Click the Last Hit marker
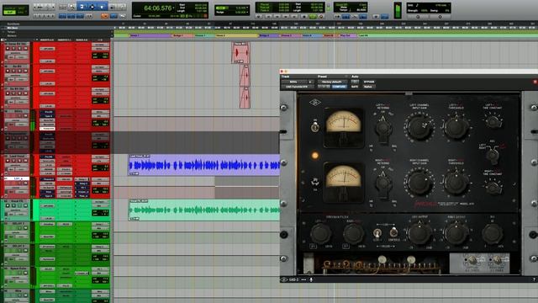The width and height of the screenshot is (538, 303). 363,35
